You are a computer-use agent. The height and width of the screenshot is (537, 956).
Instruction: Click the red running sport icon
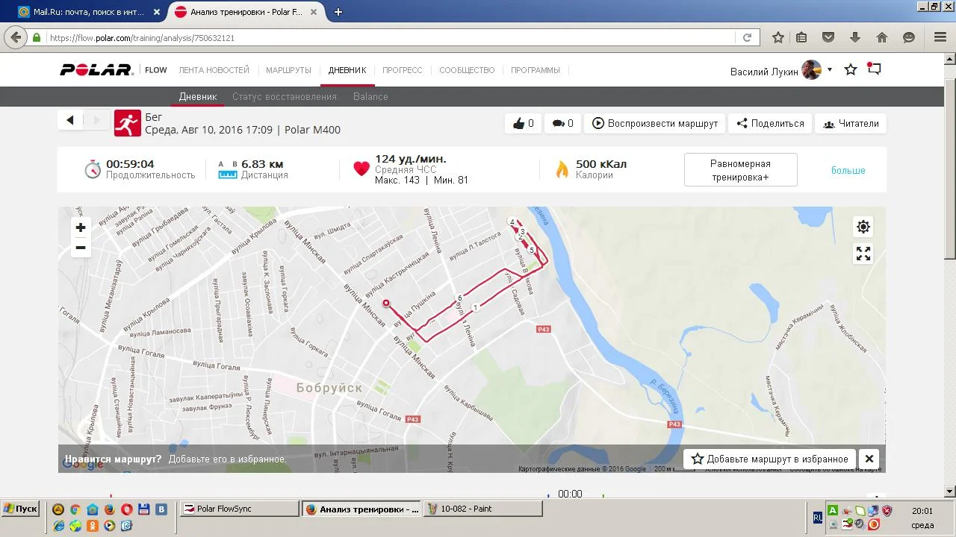point(128,123)
